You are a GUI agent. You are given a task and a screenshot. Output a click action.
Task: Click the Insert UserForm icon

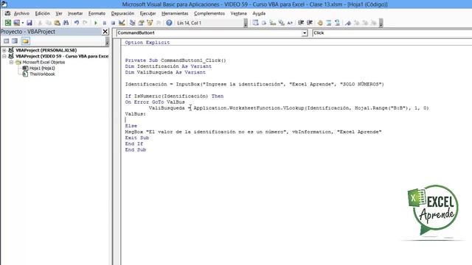coord(16,23)
